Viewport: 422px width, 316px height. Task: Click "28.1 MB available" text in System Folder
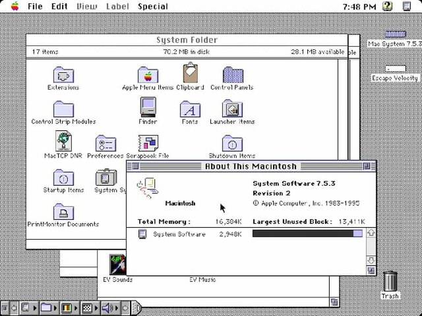[318, 51]
